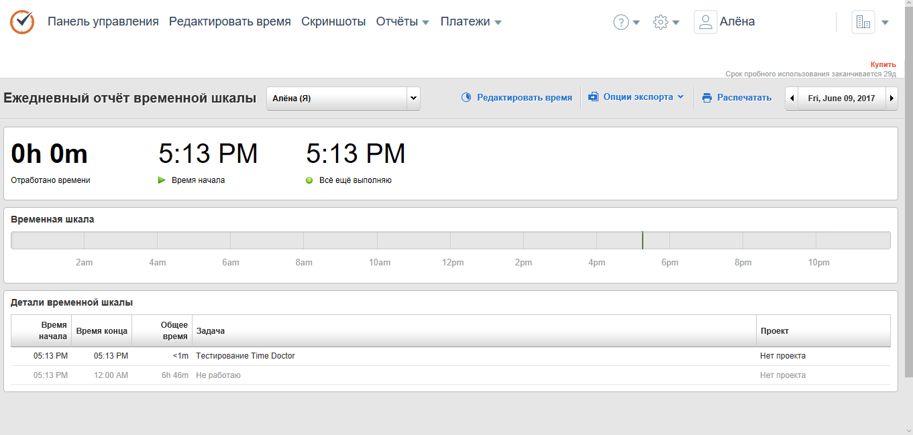Open the settings gear icon

661,21
